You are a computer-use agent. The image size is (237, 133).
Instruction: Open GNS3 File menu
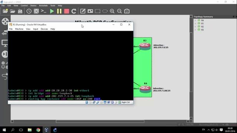coord(3,6)
